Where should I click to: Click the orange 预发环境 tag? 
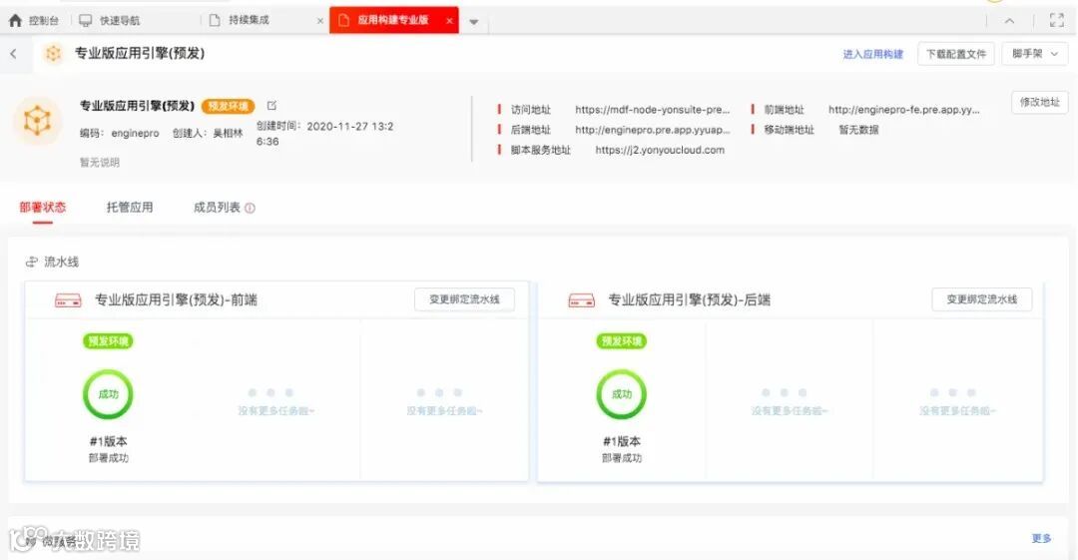[x=229, y=106]
